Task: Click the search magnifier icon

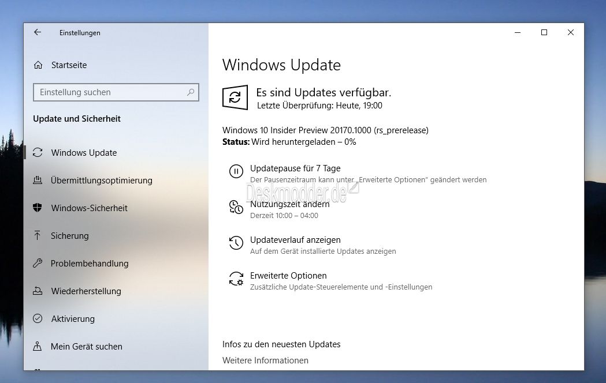Action: [x=191, y=92]
